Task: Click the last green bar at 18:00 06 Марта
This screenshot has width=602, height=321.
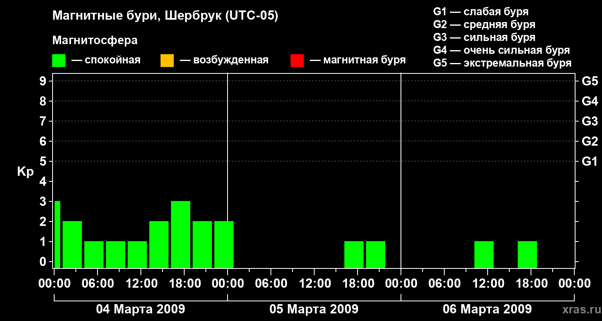Action: click(x=527, y=254)
